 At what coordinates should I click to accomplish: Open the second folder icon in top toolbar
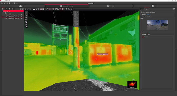coord(5,3)
